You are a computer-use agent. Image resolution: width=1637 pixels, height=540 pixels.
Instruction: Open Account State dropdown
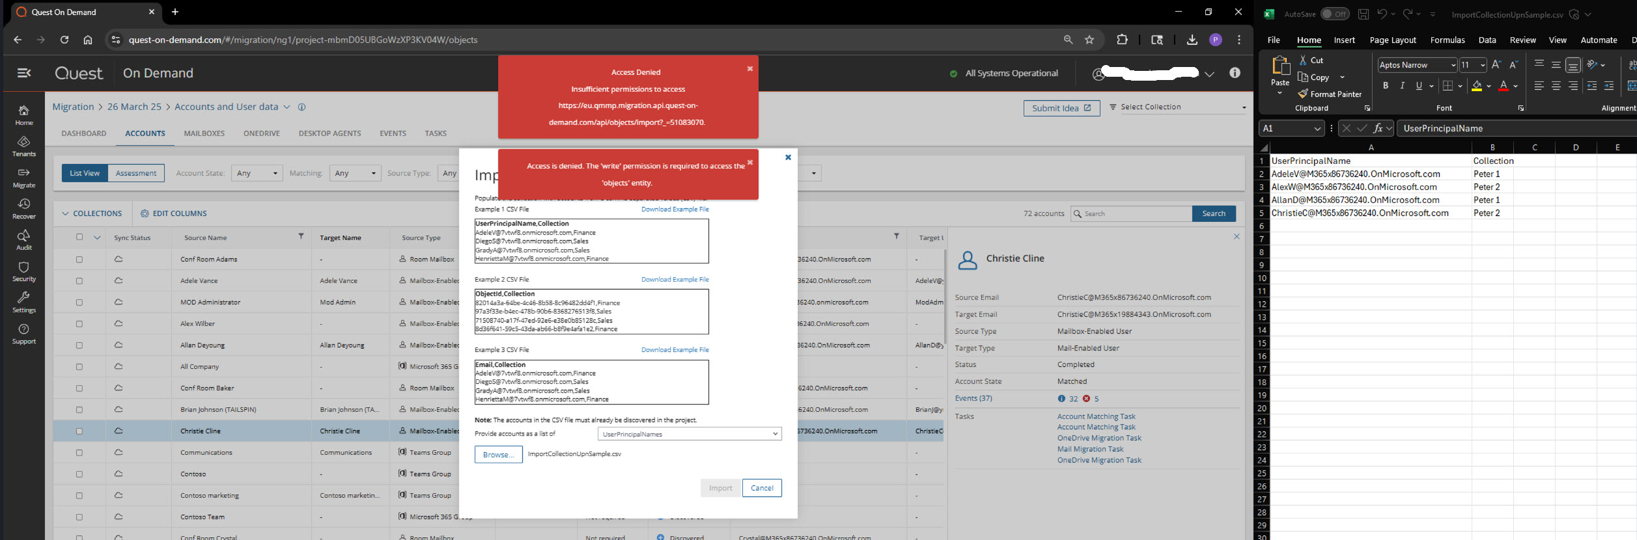[x=257, y=173]
